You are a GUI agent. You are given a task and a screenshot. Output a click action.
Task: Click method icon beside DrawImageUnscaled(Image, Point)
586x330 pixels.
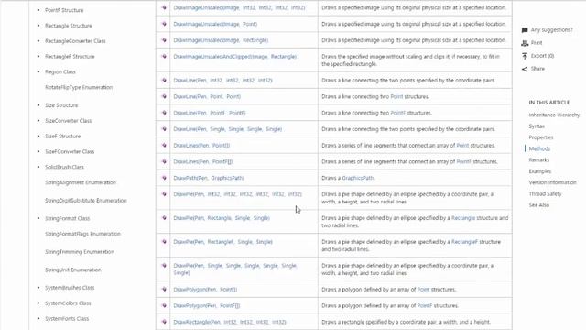164,24
